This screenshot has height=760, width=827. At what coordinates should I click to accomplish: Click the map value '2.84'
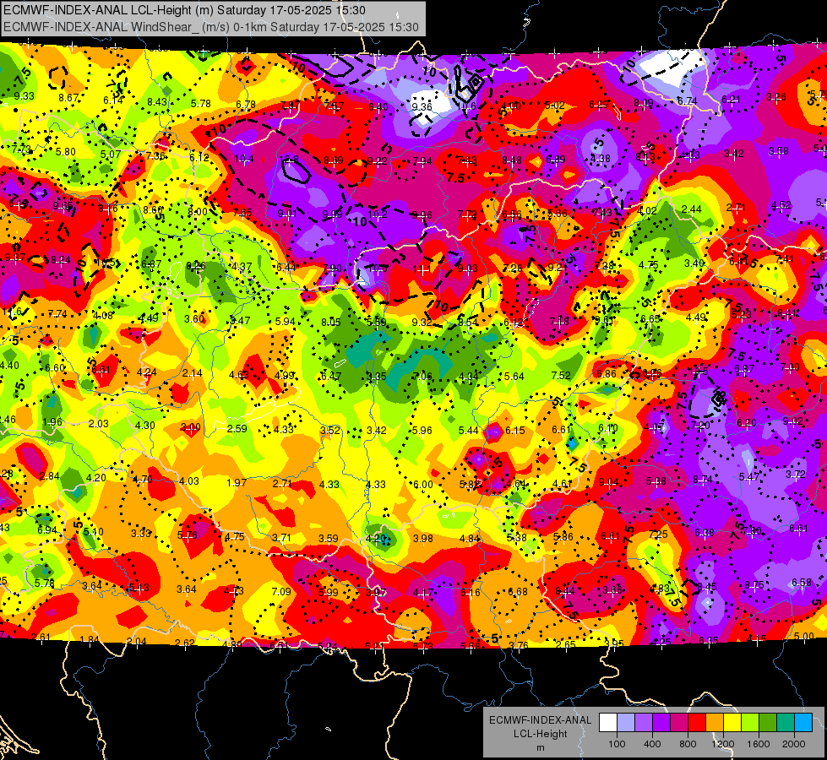50,476
